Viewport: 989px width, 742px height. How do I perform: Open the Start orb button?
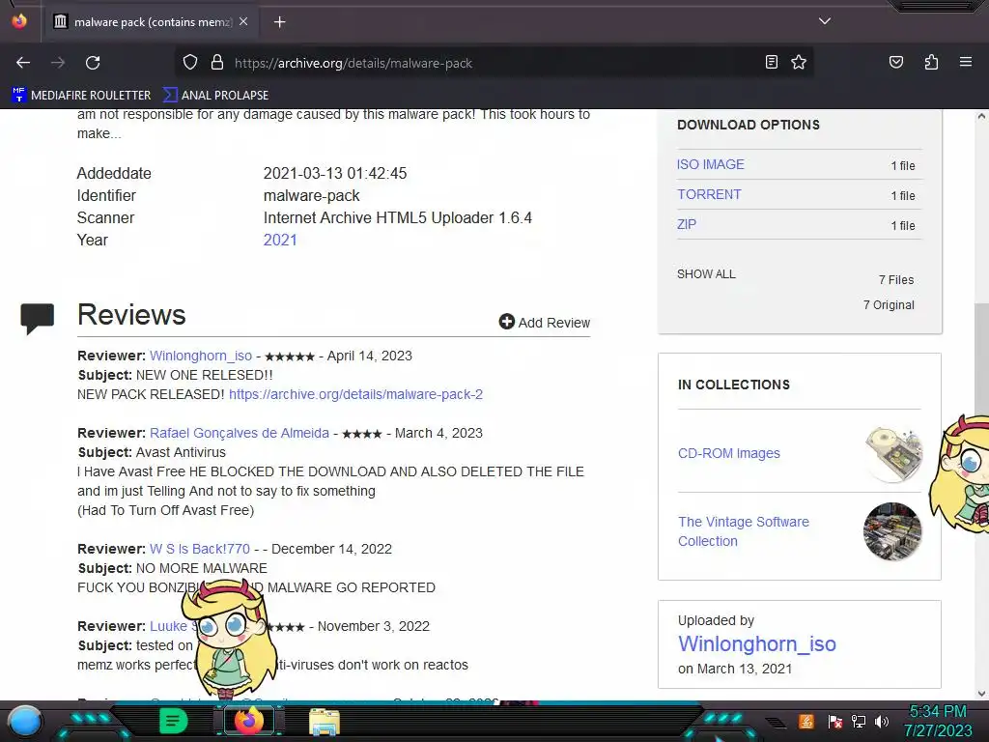click(25, 721)
